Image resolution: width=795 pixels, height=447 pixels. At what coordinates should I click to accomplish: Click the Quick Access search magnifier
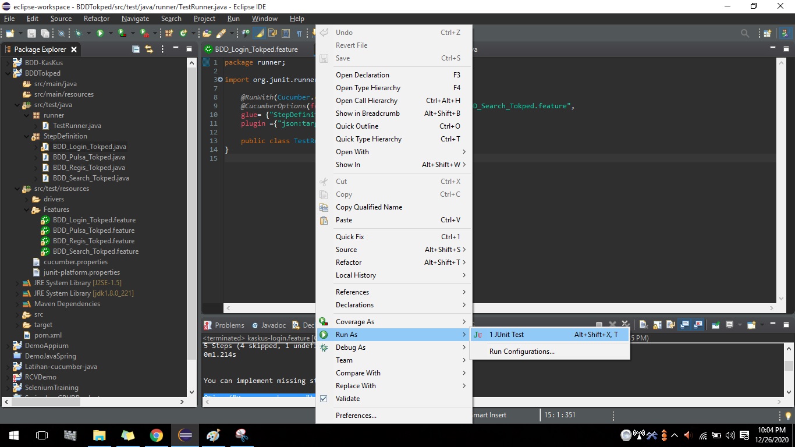[745, 33]
